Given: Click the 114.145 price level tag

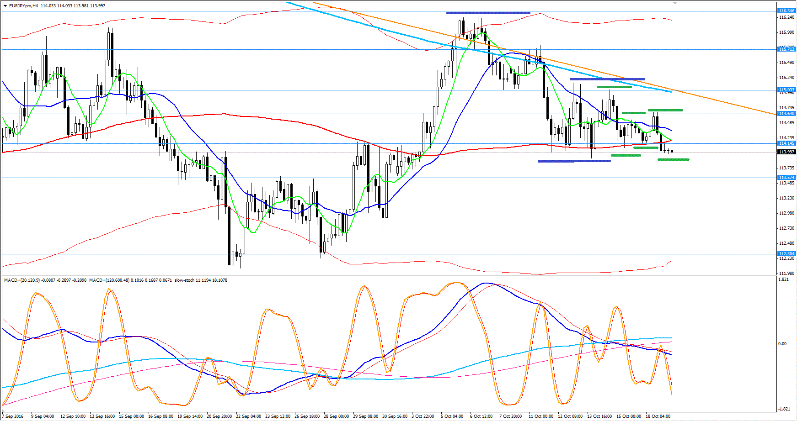Looking at the screenshot, I should tap(786, 143).
